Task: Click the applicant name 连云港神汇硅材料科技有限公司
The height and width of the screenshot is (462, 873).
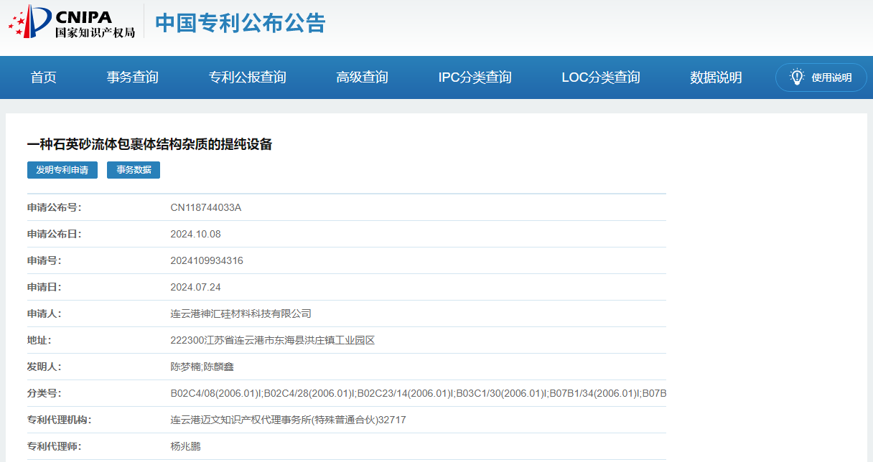Action: [x=241, y=313]
